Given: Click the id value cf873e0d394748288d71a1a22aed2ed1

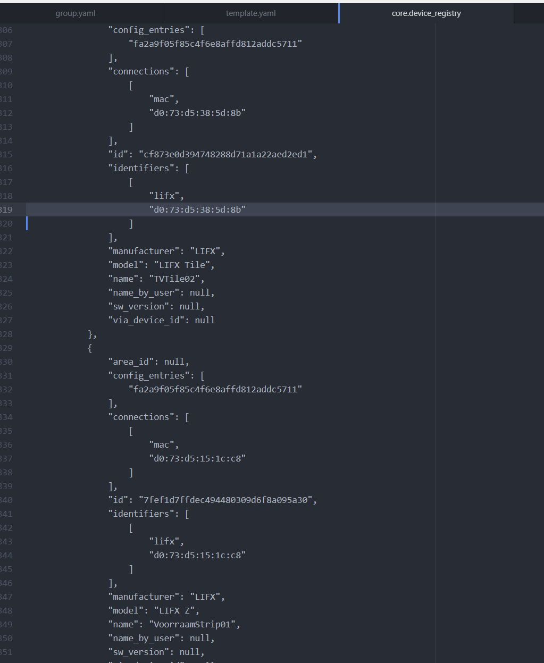Looking at the screenshot, I should [x=225, y=154].
